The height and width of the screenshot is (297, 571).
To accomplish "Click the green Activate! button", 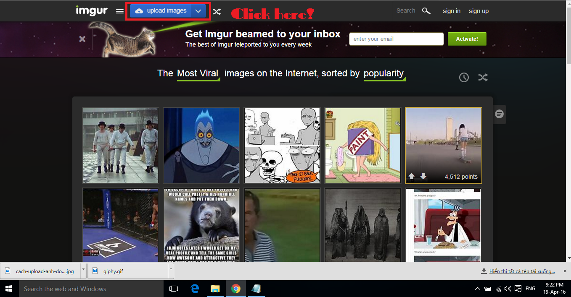I will (x=467, y=39).
